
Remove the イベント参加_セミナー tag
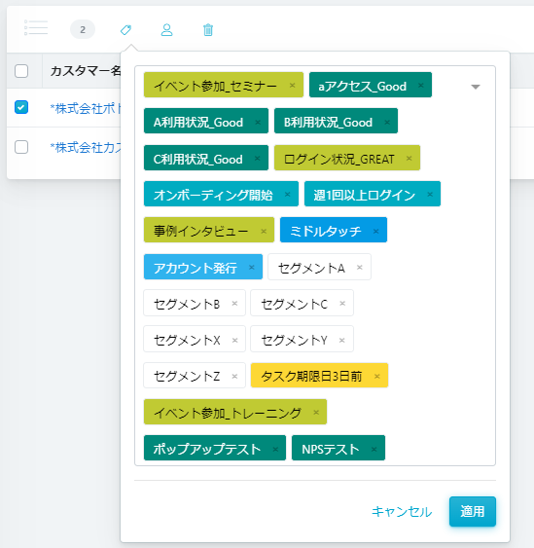point(293,85)
